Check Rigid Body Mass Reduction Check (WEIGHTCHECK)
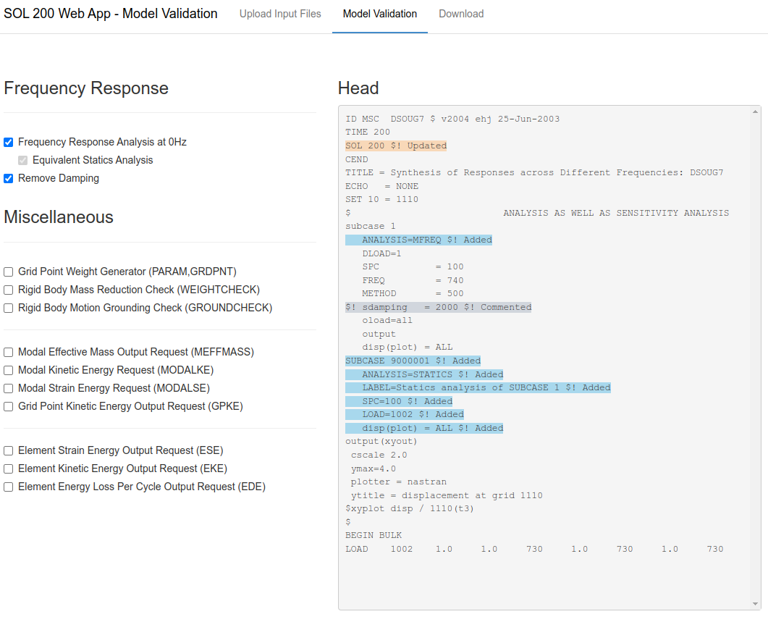Viewport: 768px width, 622px height. tap(9, 290)
